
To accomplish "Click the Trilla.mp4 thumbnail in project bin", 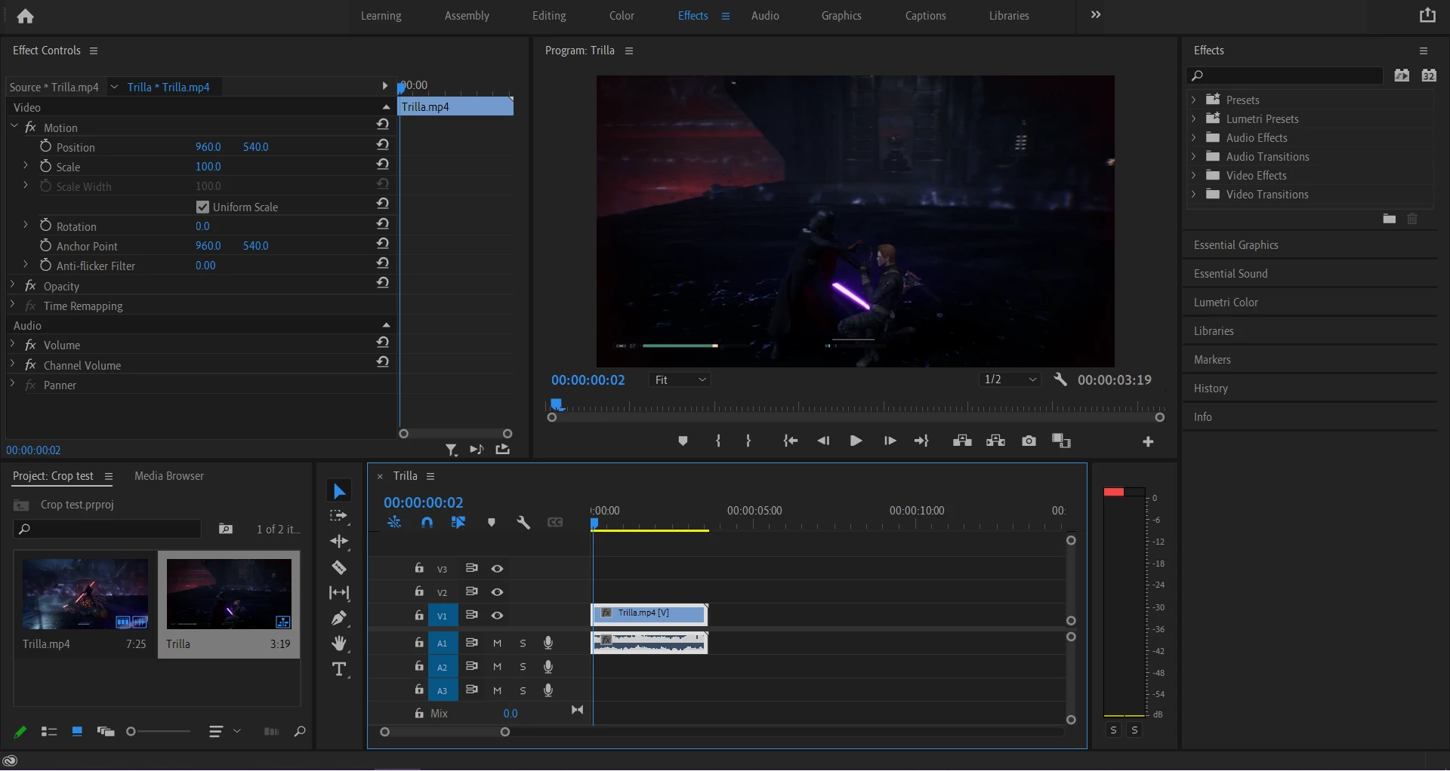I will pos(85,594).
